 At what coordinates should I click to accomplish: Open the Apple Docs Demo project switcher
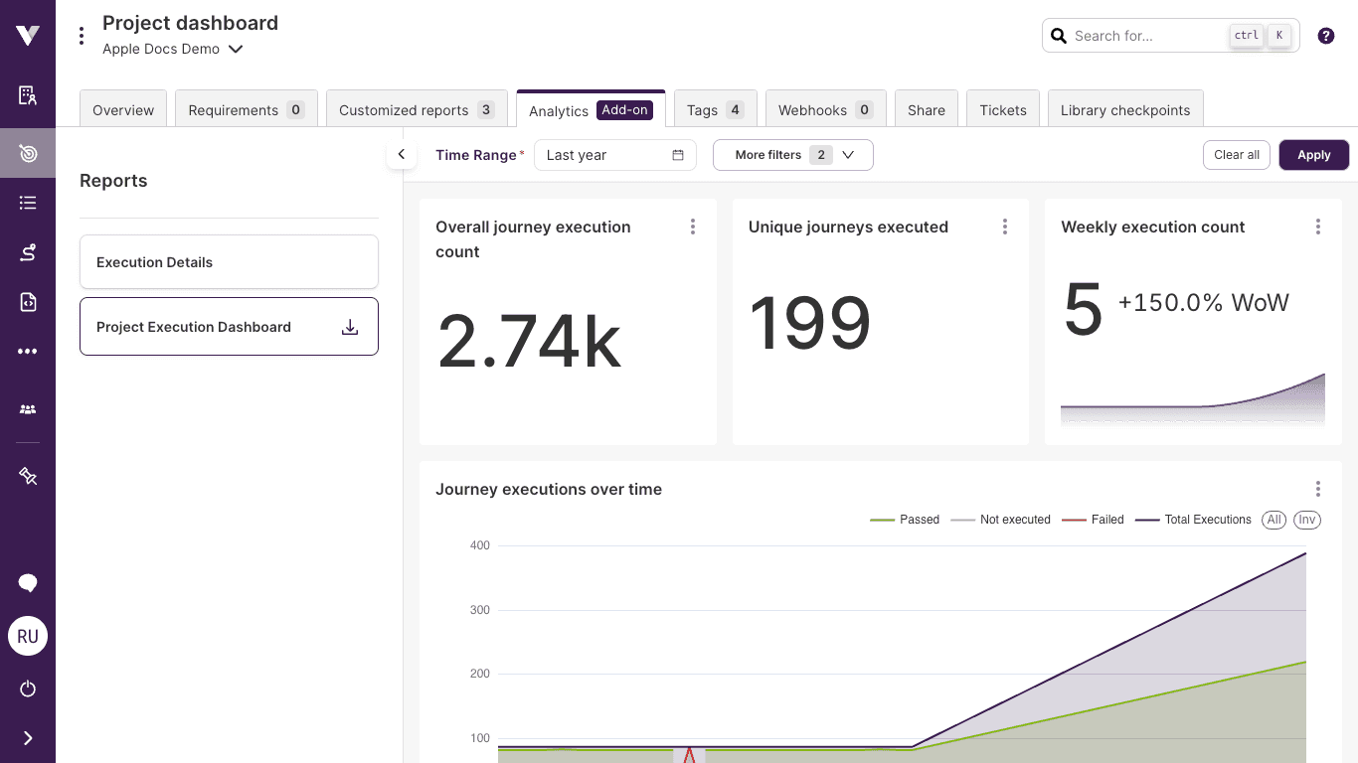tap(173, 48)
